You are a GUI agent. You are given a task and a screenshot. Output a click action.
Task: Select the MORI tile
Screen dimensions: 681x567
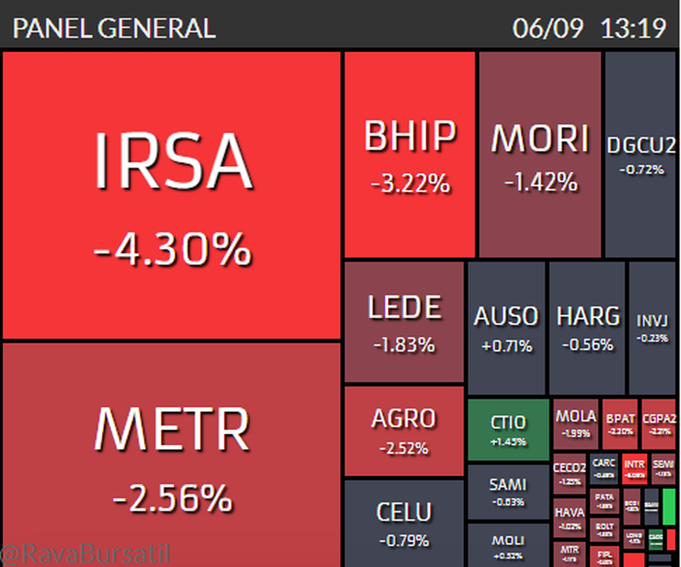pos(540,155)
